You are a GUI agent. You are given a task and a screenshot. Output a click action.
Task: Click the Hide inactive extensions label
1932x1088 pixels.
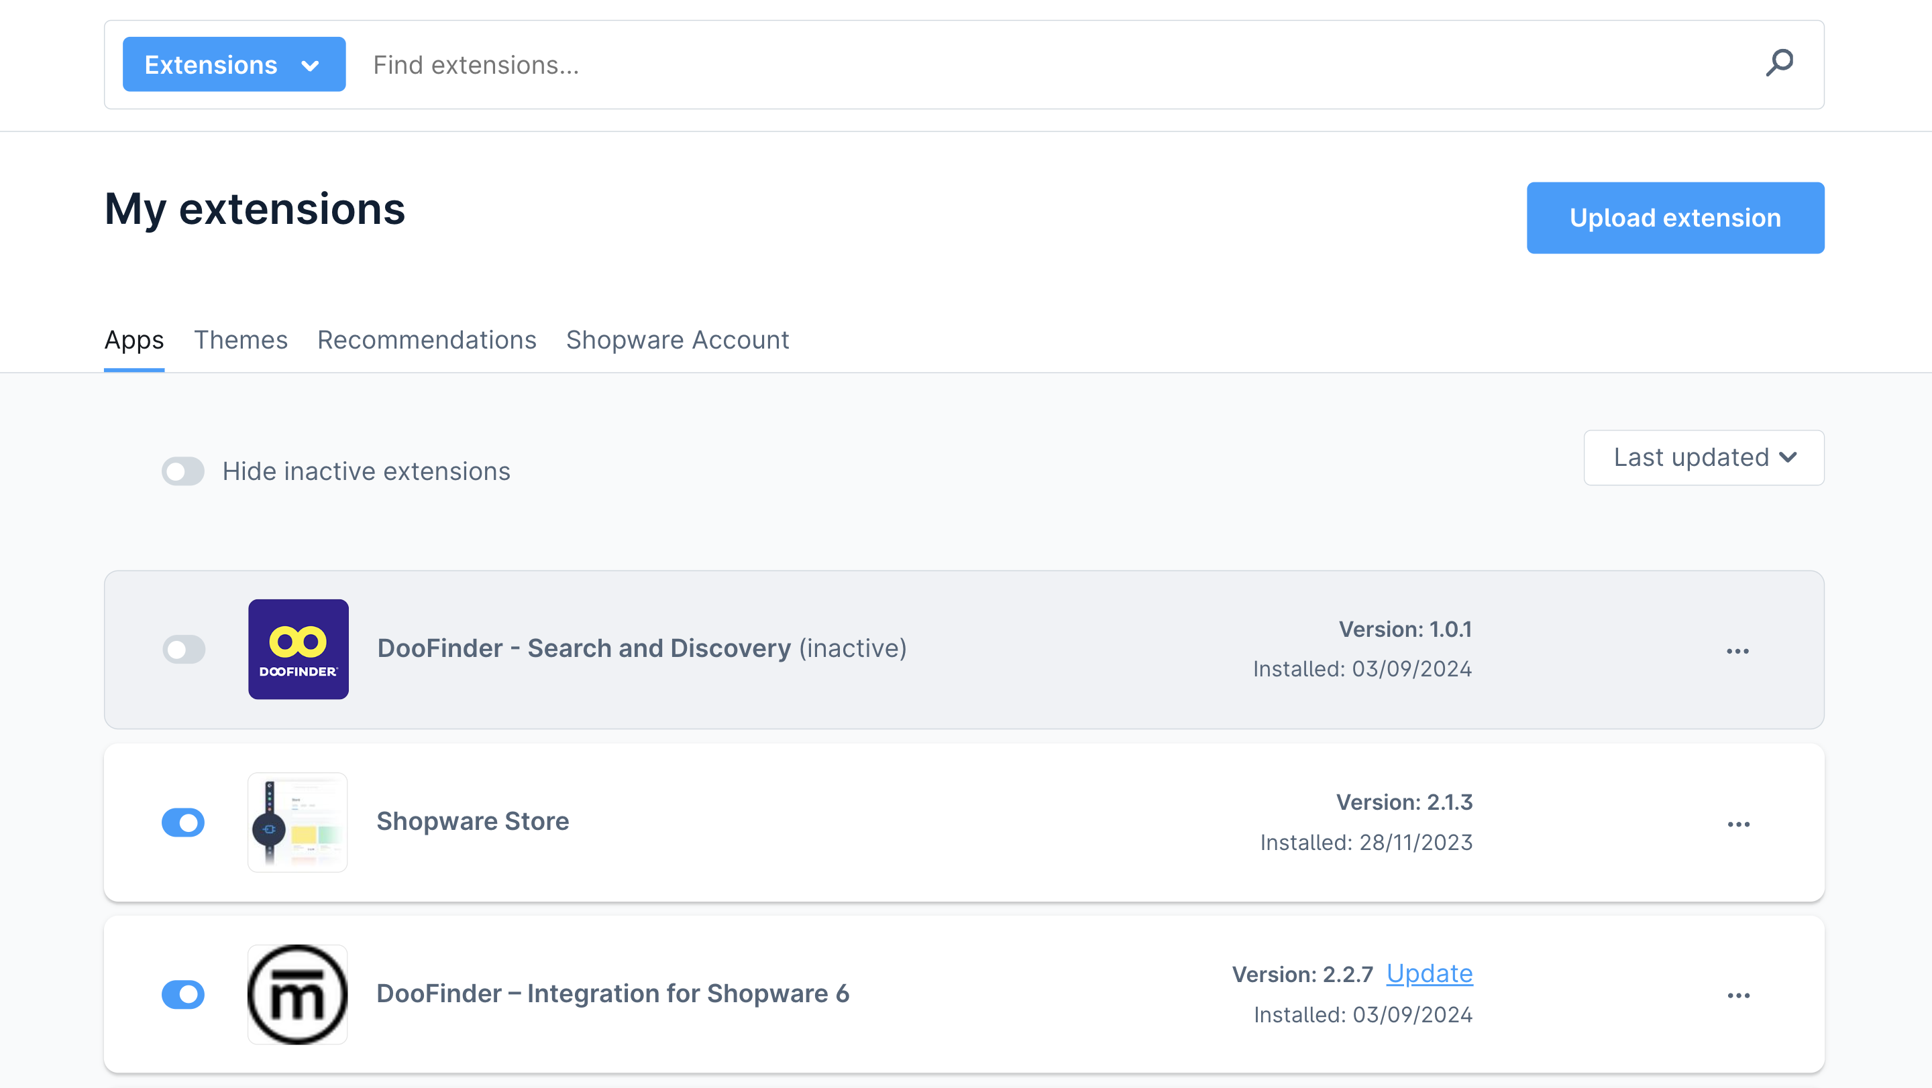pyautogui.click(x=366, y=471)
